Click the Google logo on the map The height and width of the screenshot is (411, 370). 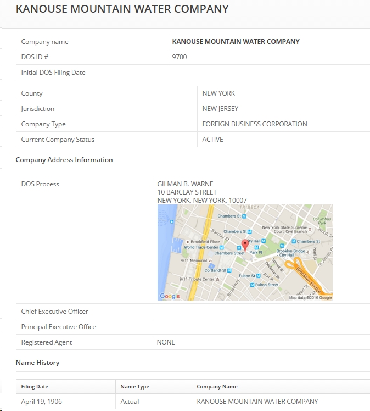pyautogui.click(x=170, y=296)
